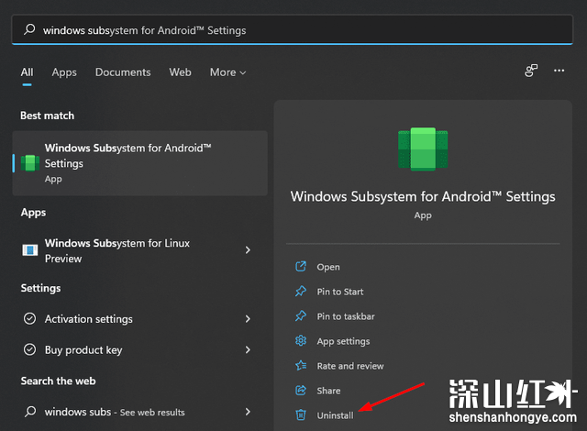Click the Windows Subsystem for Linux app icon

(x=30, y=250)
